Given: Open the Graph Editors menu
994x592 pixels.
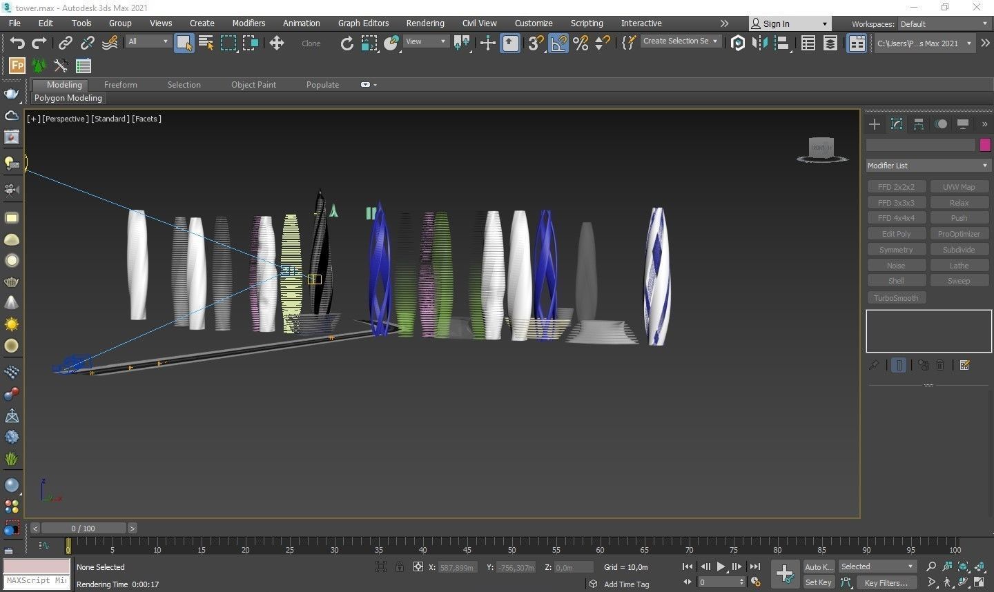Looking at the screenshot, I should 364,23.
